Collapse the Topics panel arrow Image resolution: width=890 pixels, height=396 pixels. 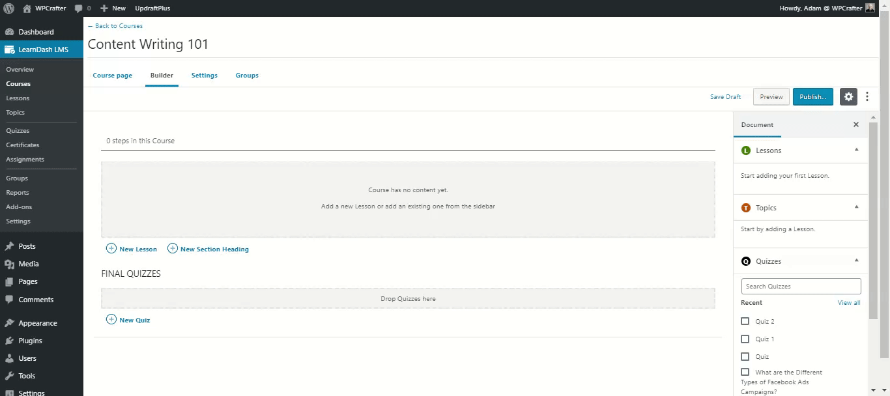coord(856,207)
